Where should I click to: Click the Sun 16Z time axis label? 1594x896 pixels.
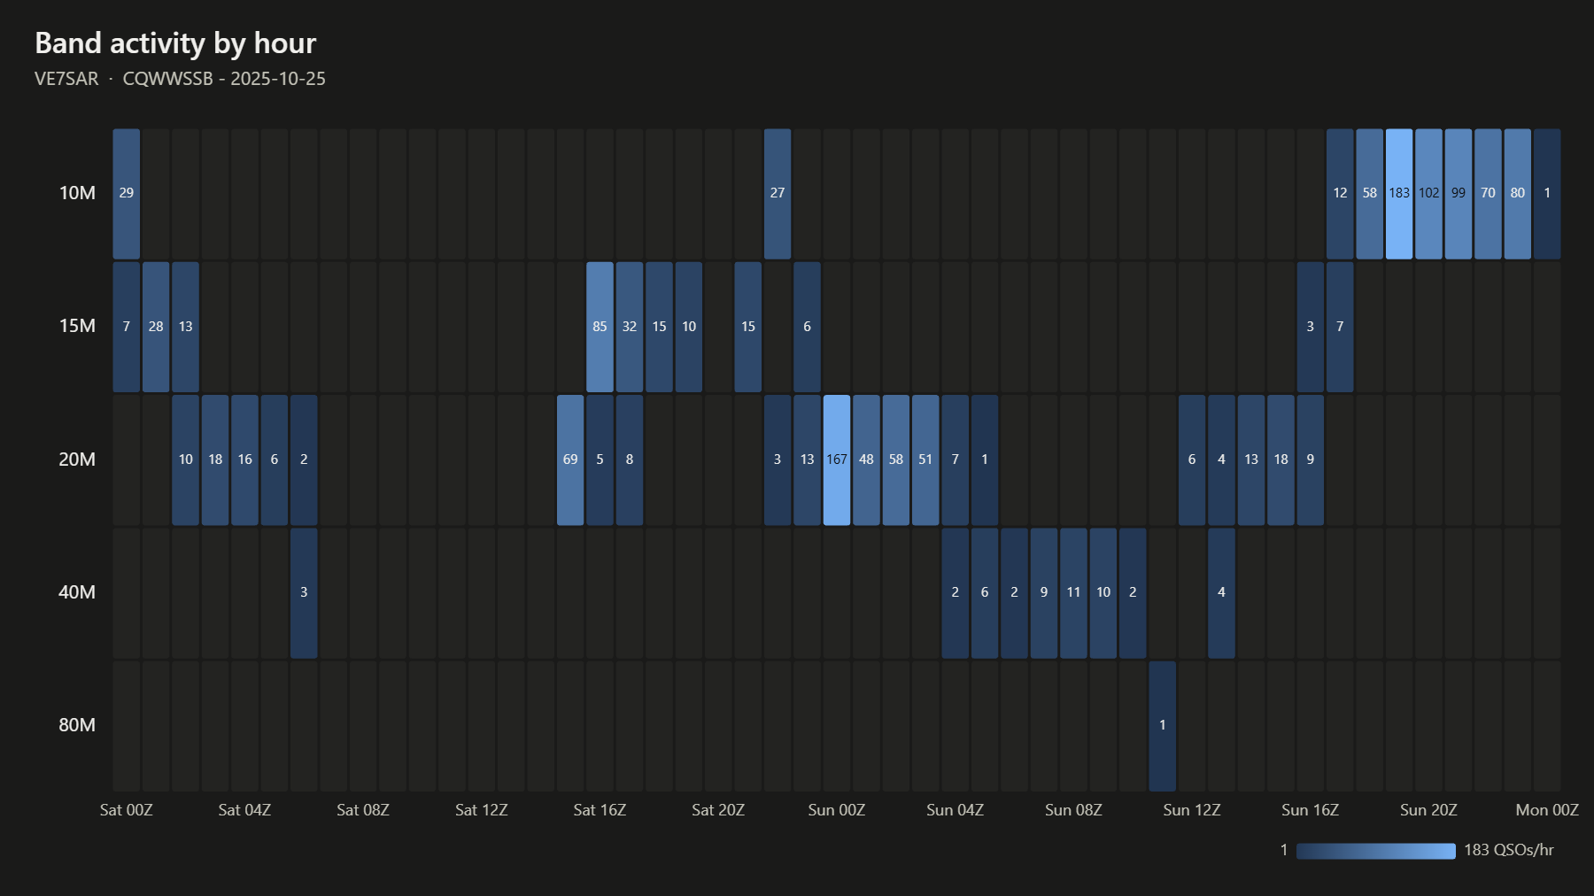point(1311,810)
